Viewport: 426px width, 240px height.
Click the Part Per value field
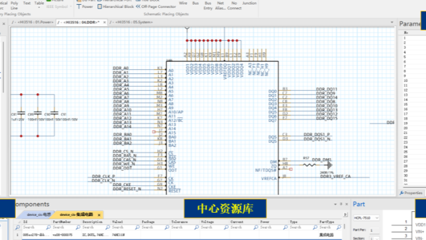[374, 230]
